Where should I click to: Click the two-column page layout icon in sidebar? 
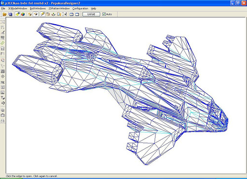pos(2,87)
